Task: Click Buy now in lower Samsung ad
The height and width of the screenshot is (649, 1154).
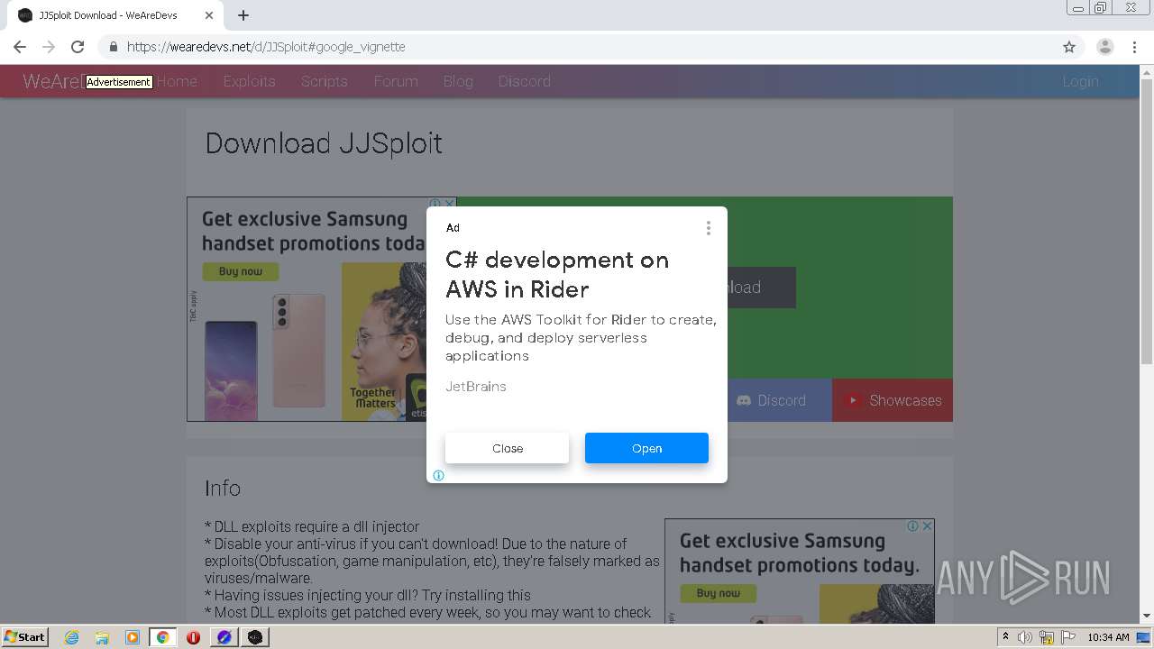Action: (719, 593)
